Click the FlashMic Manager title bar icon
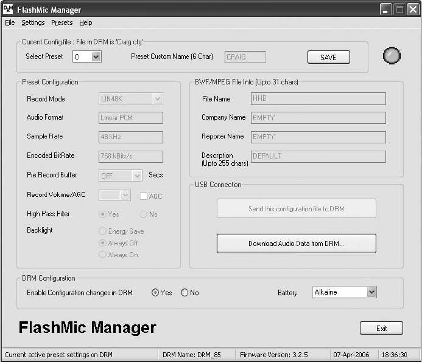Image resolution: width=422 pixels, height=362 pixels. tap(9, 9)
